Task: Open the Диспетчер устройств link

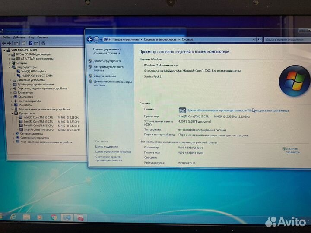Action: (x=107, y=61)
